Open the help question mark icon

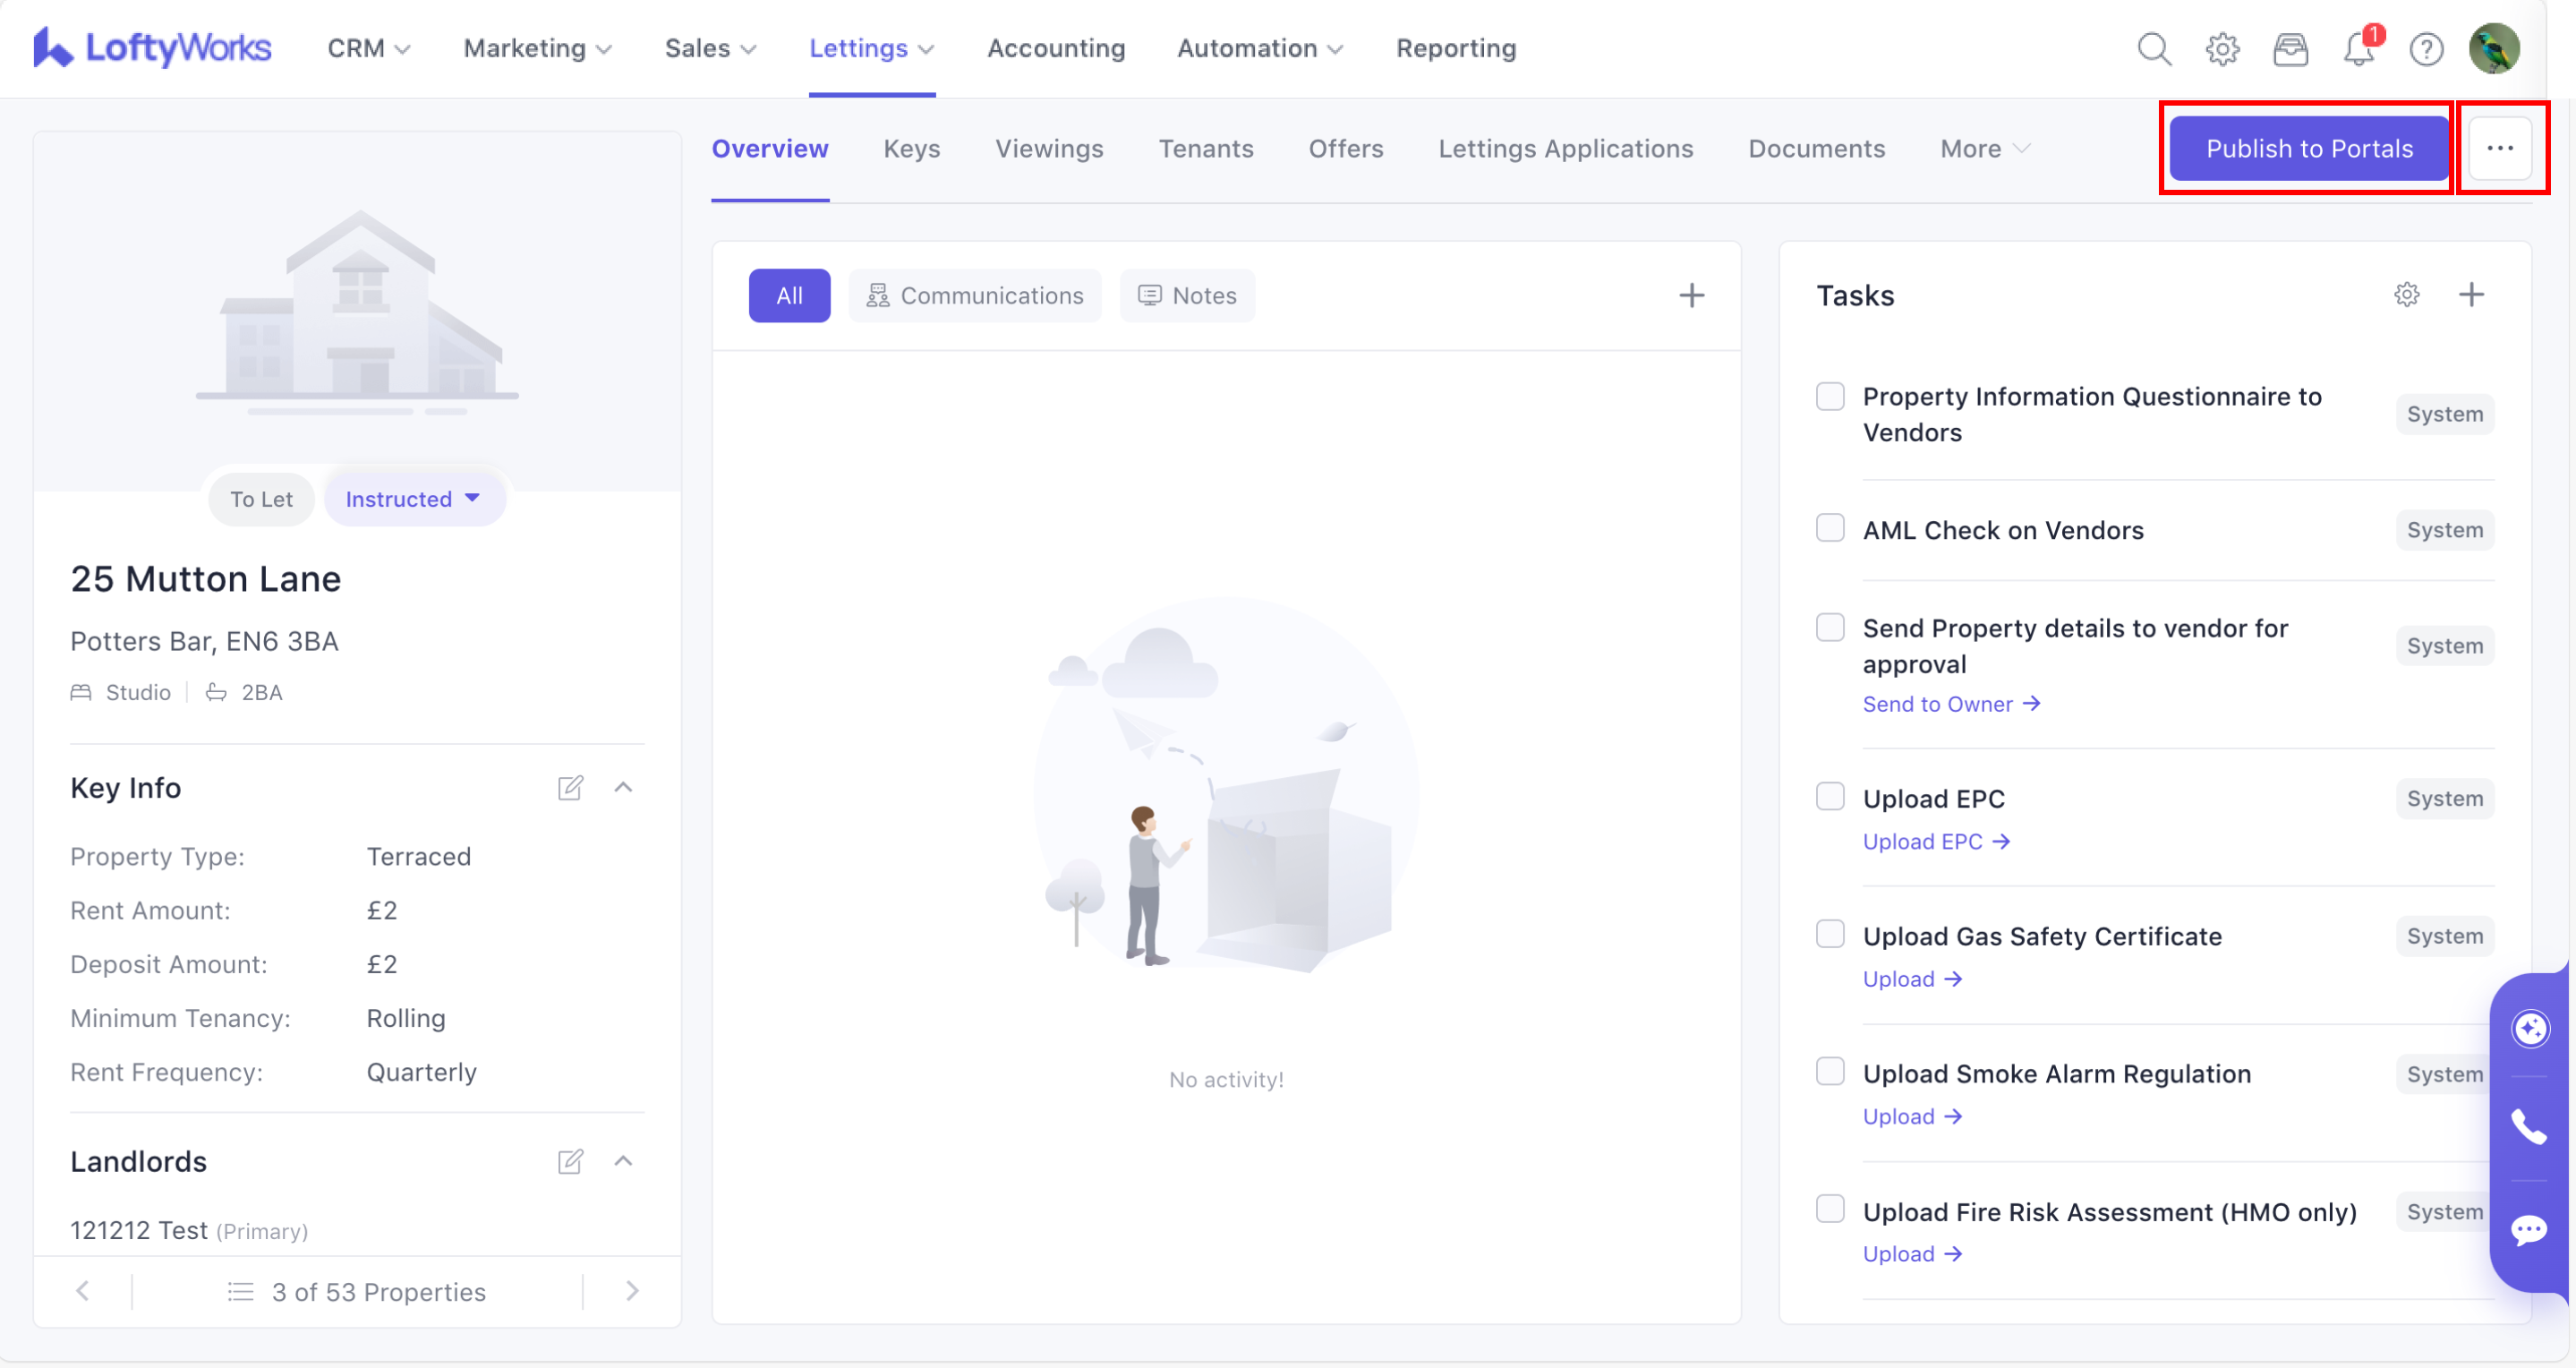(2426, 48)
